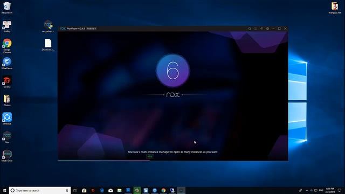Open Chrome from the taskbar
345x194 pixels.
(163, 190)
